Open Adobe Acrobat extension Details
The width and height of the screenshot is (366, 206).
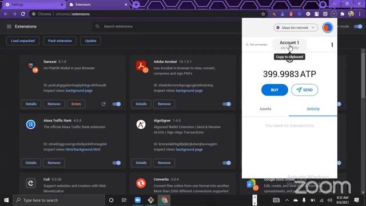[141, 104]
